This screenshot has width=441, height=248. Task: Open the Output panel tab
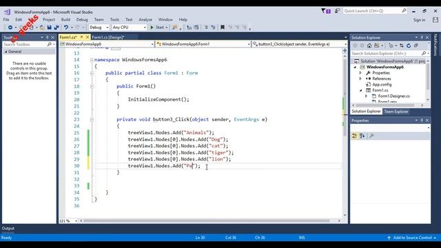[8, 228]
